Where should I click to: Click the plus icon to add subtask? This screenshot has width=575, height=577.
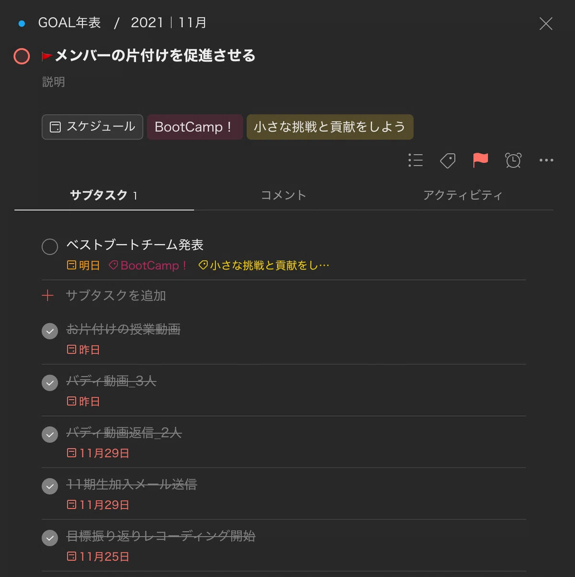pyautogui.click(x=47, y=295)
